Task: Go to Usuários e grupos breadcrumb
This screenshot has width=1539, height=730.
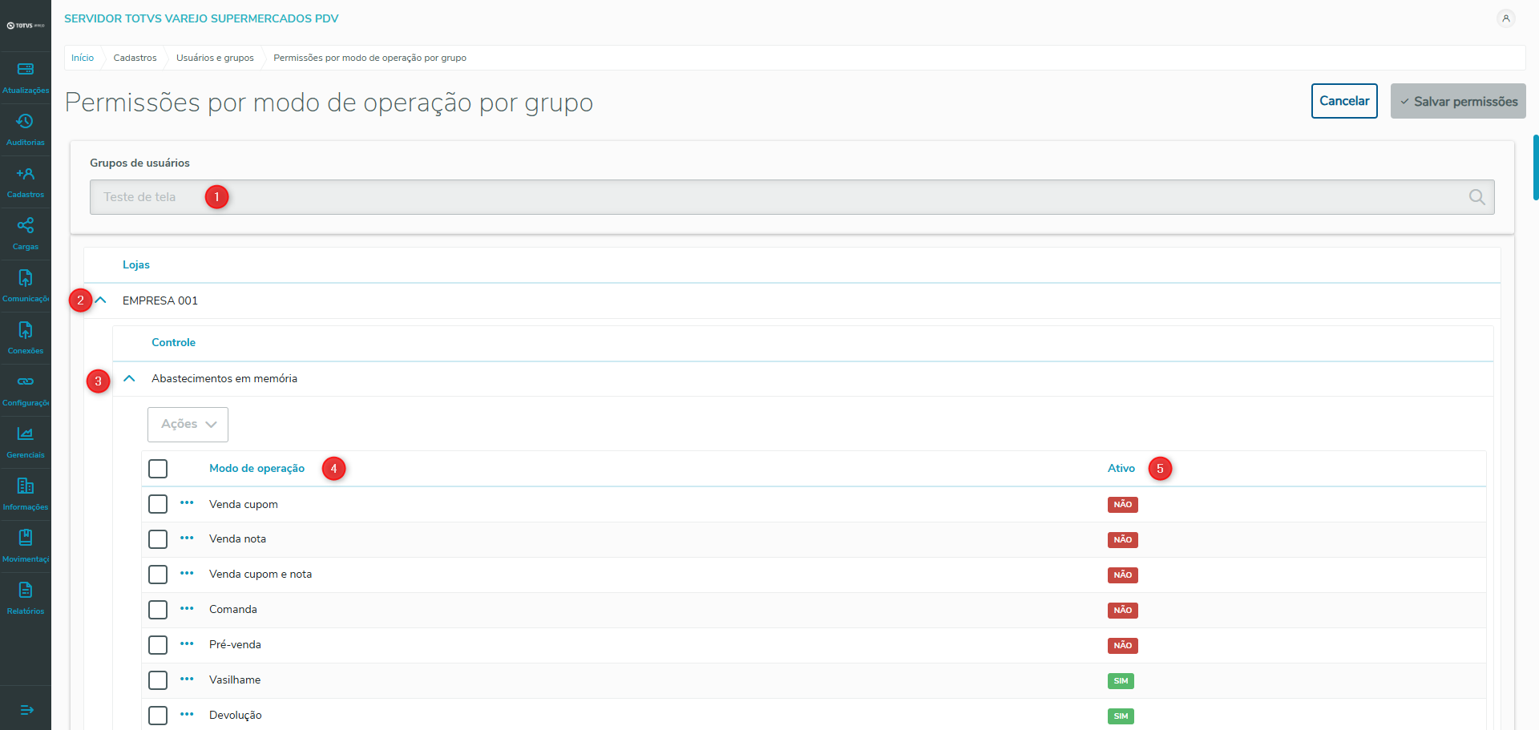Action: click(215, 58)
